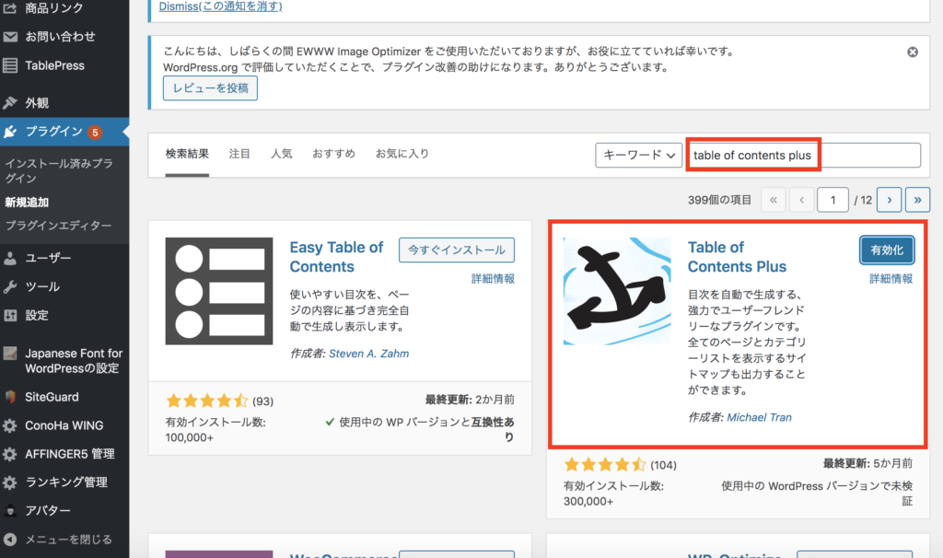The height and width of the screenshot is (558, 943).
Task: Open the ツール menu
Action: point(64,286)
